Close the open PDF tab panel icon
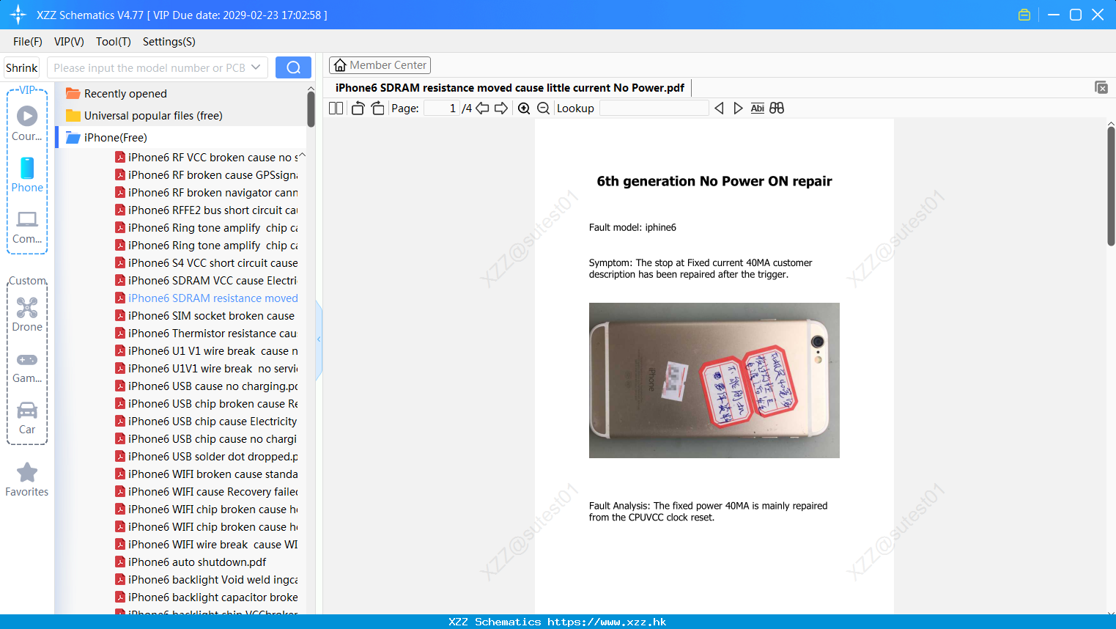1116x629 pixels. tap(1101, 87)
